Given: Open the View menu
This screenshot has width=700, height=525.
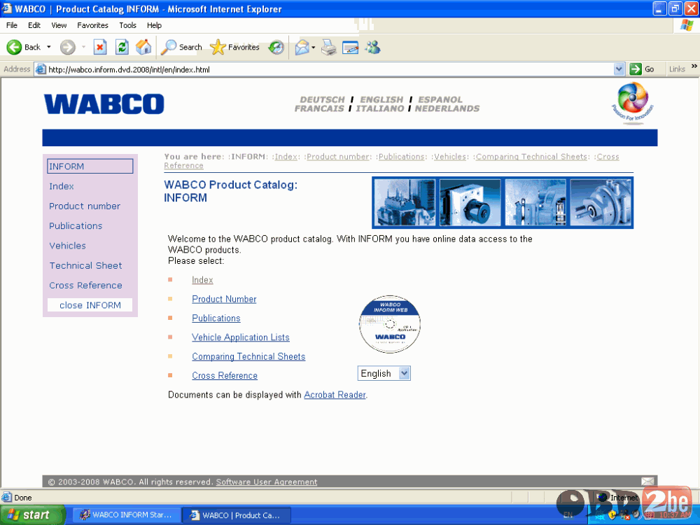Looking at the screenshot, I should click(x=59, y=25).
